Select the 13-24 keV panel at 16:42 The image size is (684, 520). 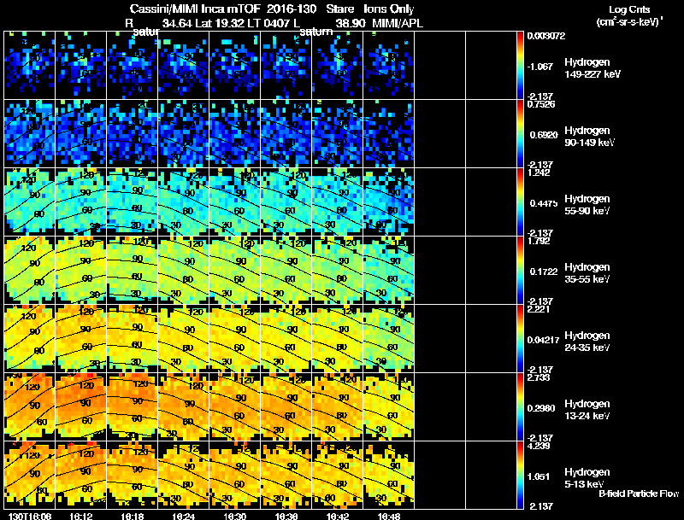click(x=337, y=407)
